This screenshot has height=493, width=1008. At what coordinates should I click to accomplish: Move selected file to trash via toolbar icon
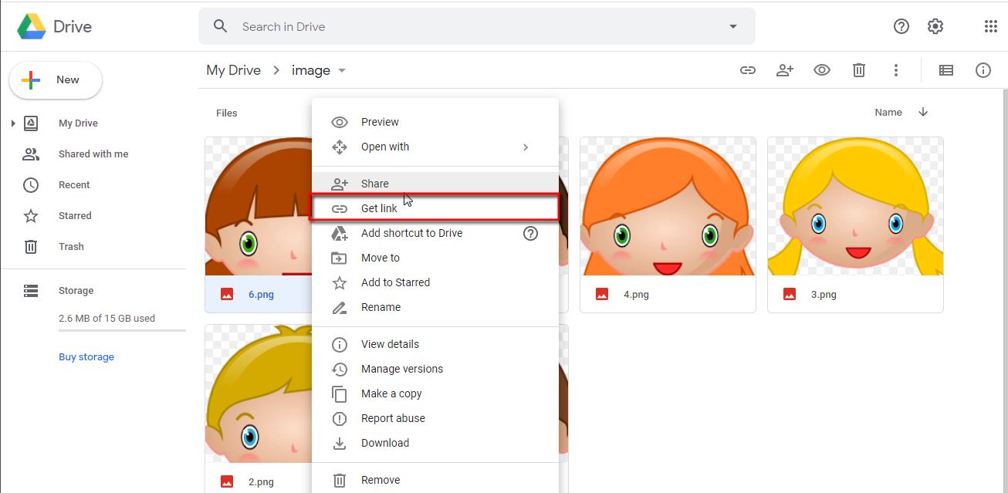click(x=858, y=69)
